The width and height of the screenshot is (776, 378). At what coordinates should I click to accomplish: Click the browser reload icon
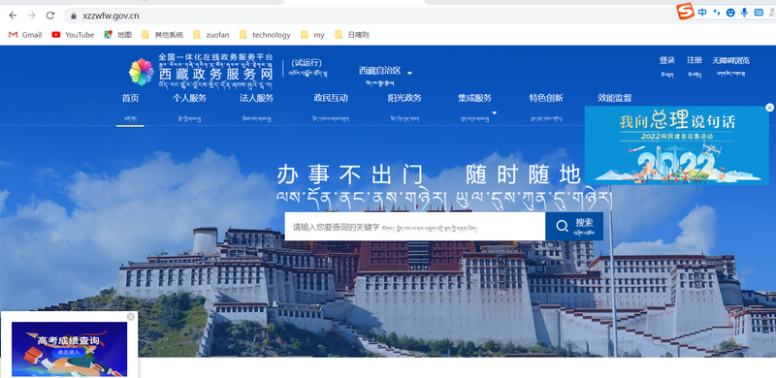coord(50,16)
